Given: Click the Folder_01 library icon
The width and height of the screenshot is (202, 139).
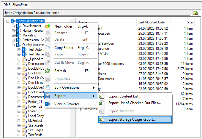Looking at the screenshot, I should [24, 102].
